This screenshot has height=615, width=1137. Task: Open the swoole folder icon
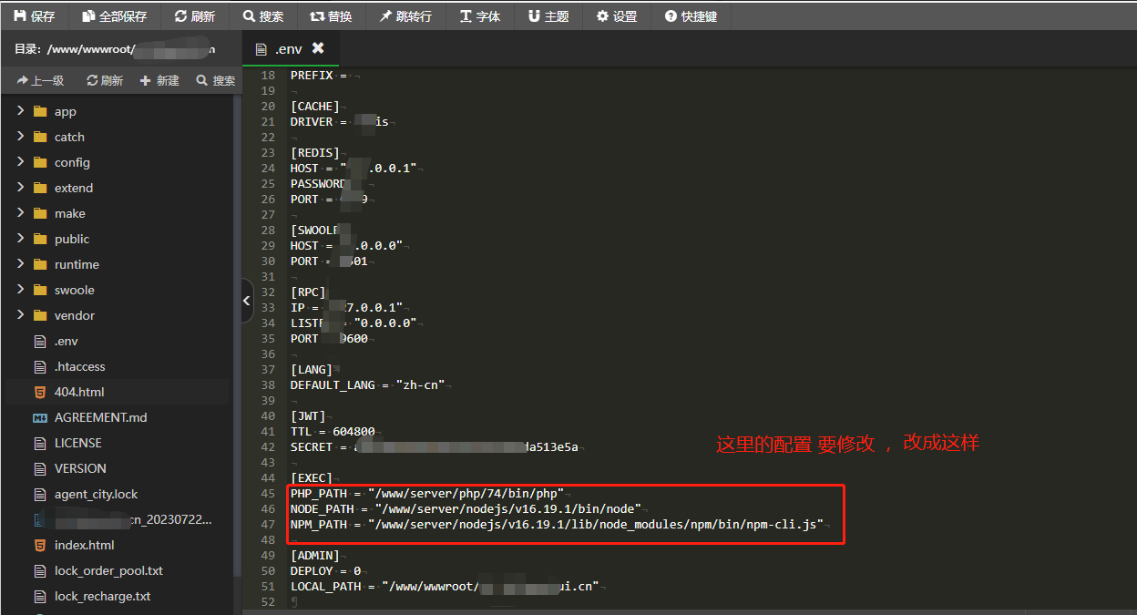(39, 290)
